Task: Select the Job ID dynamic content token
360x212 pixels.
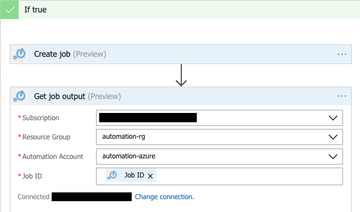Action: [133, 176]
